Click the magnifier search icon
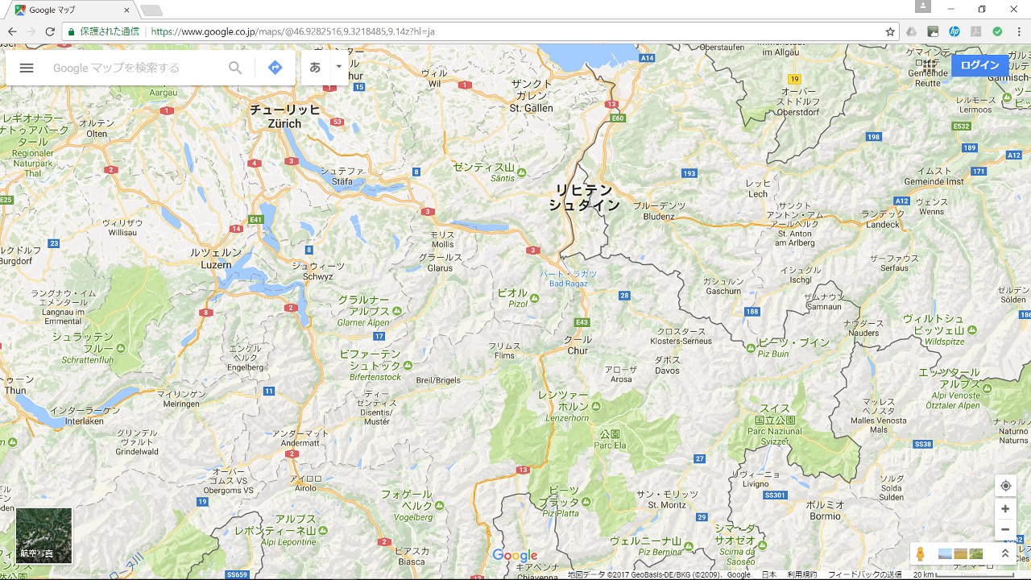Screen dimensions: 1031x580 pyautogui.click(x=235, y=68)
